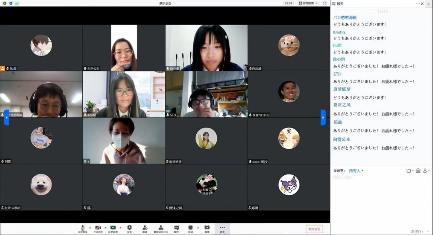Select Kristin's video tile
This screenshot has height=235, width=433.
tap(124, 94)
